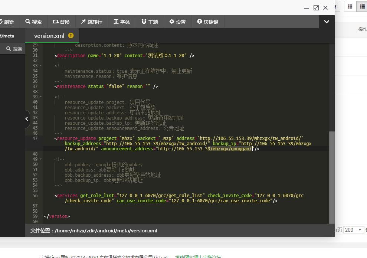
Task: Open the 字体 font settings
Action: click(x=122, y=22)
